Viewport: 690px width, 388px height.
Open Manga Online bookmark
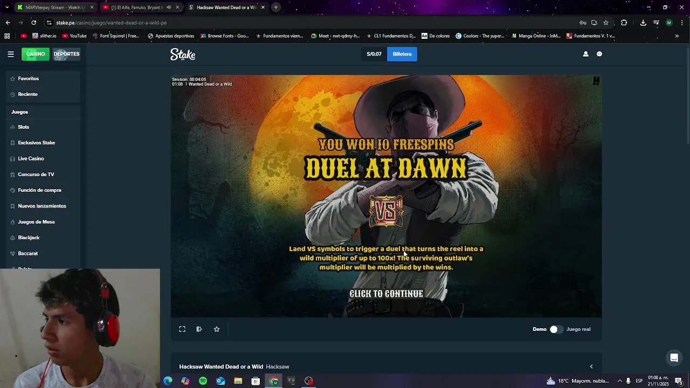tap(536, 36)
